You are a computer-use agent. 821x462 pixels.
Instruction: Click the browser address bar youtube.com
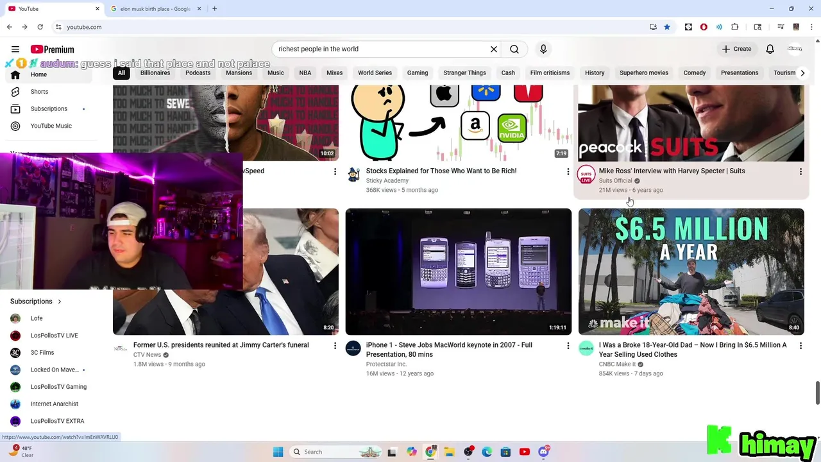coord(84,27)
